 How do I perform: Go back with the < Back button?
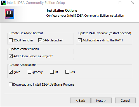point(80,101)
